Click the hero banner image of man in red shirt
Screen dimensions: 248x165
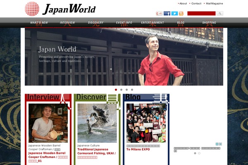(x=124, y=57)
